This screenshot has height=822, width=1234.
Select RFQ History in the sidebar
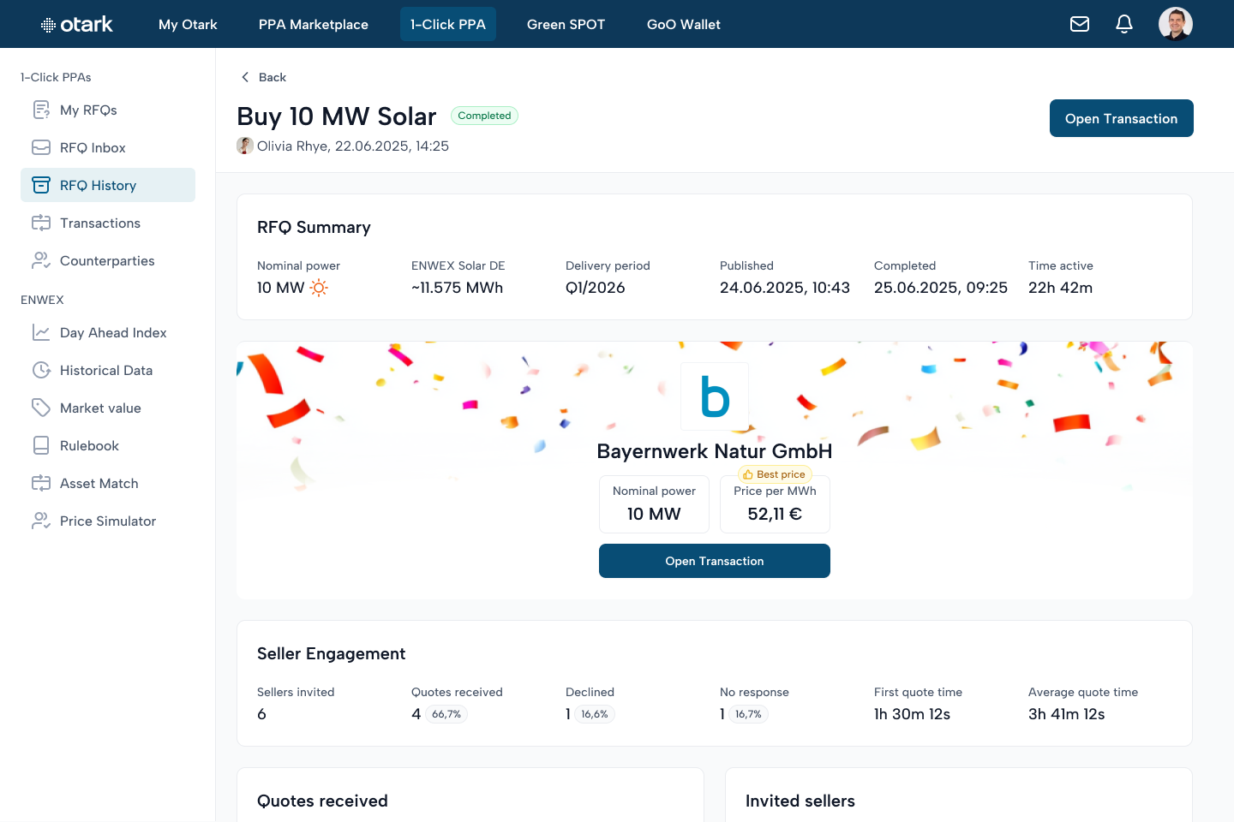click(x=108, y=185)
